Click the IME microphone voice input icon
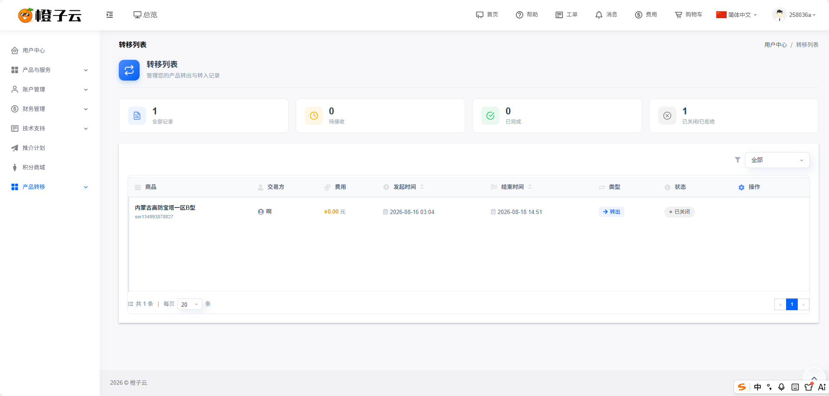Viewport: 829px width, 396px height. coord(781,387)
